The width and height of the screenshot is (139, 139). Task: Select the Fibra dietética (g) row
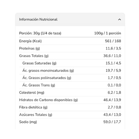pos(70,107)
